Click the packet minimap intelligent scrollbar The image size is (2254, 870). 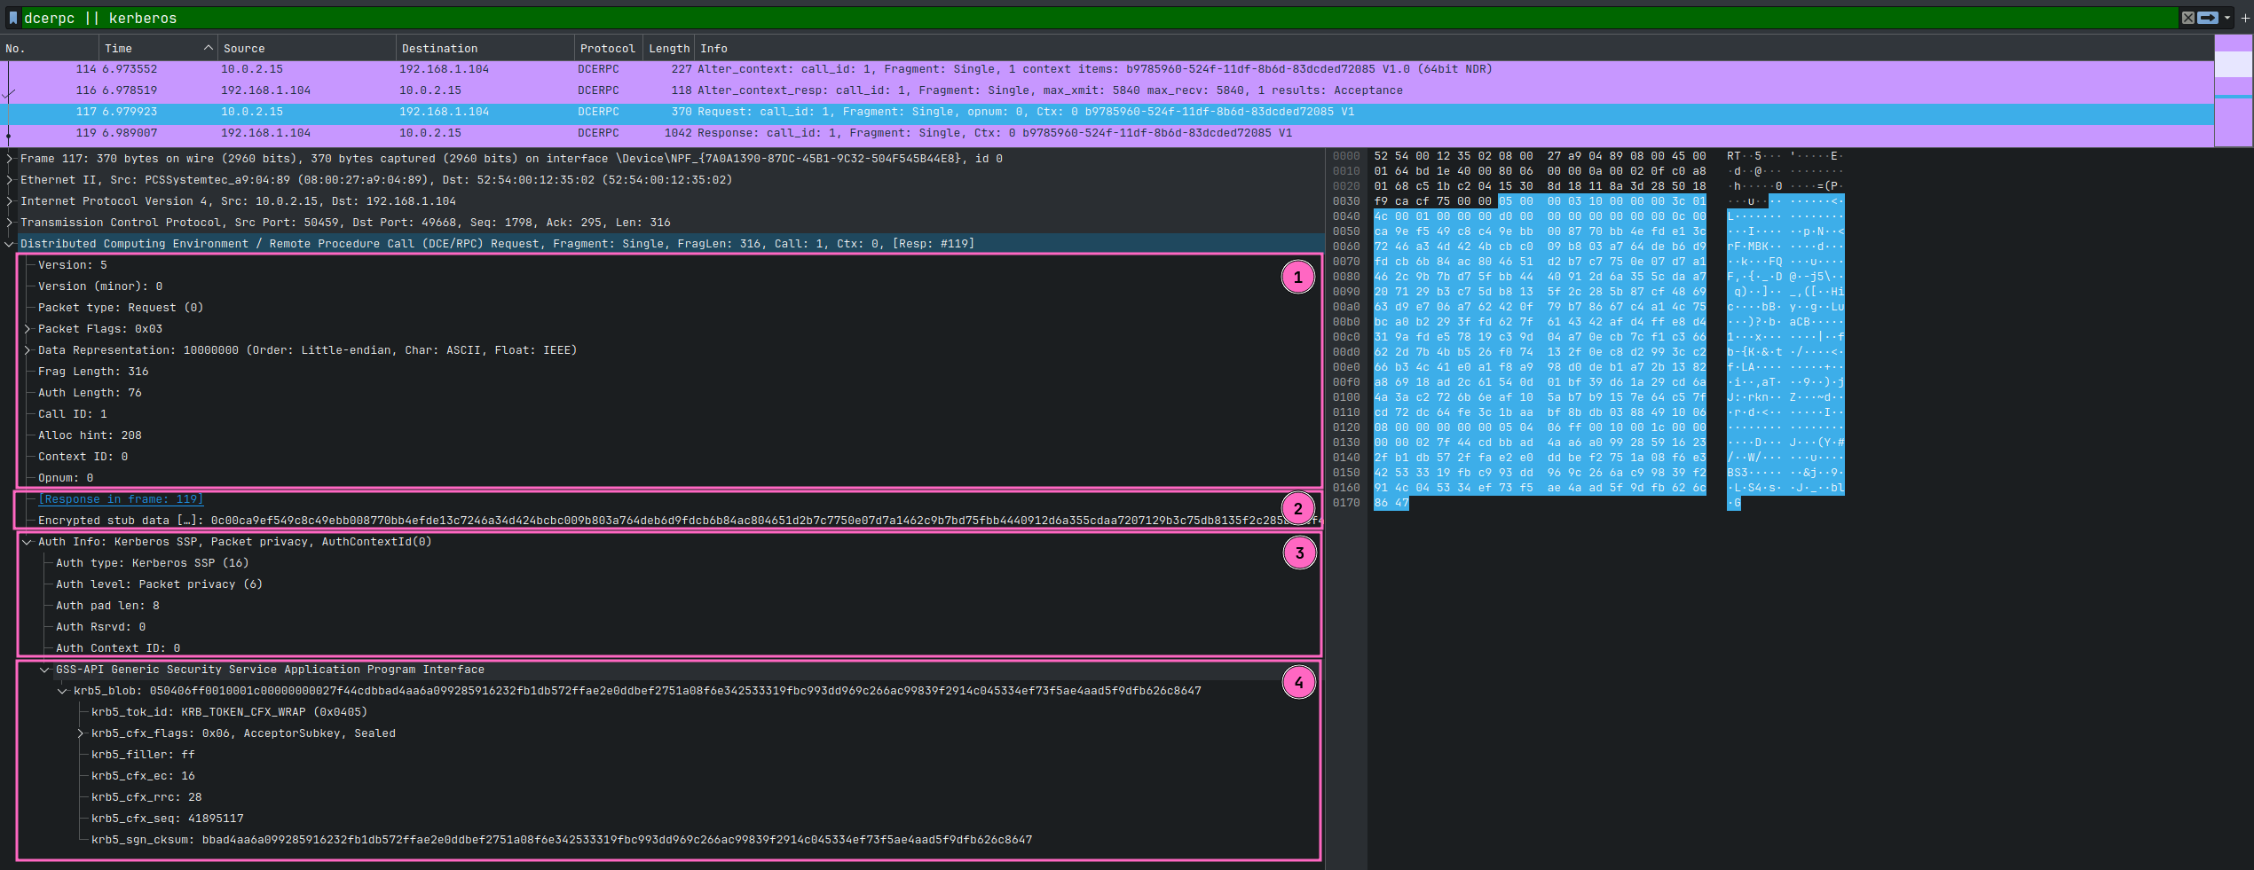(x=2234, y=90)
